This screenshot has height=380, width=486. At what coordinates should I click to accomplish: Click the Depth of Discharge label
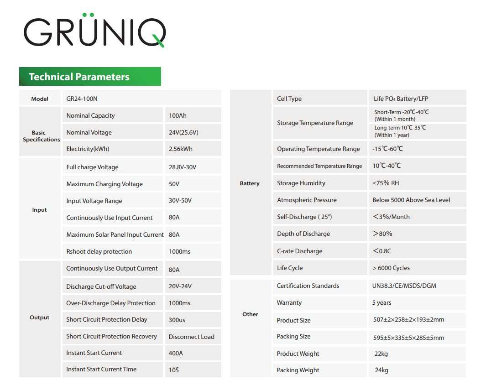[303, 234]
